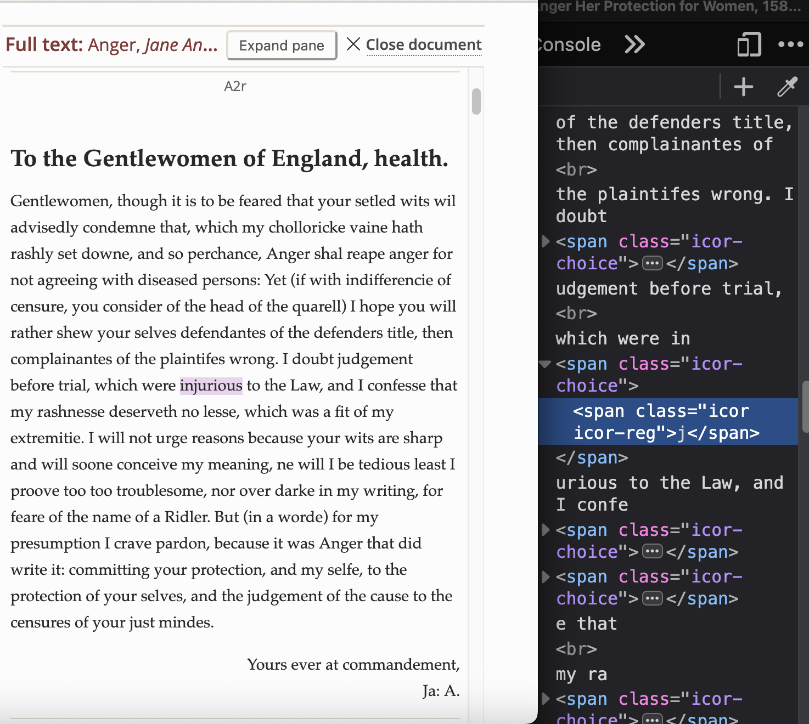
Task: Click the signature 'Ja: A.'
Action: tap(441, 691)
